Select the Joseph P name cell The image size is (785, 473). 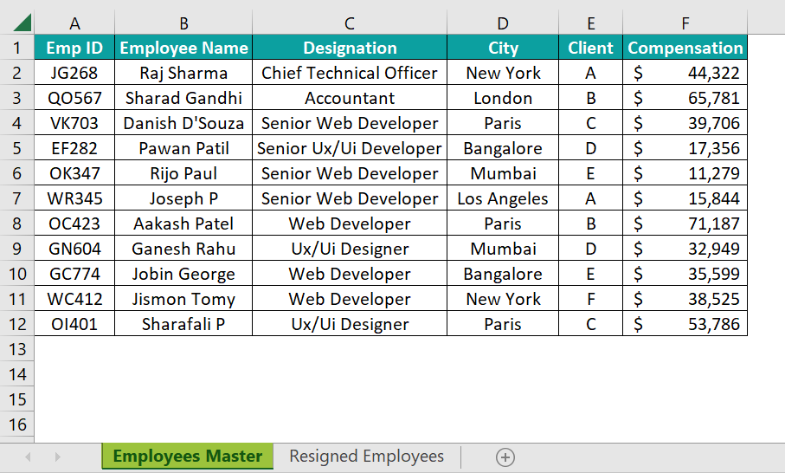tap(183, 198)
